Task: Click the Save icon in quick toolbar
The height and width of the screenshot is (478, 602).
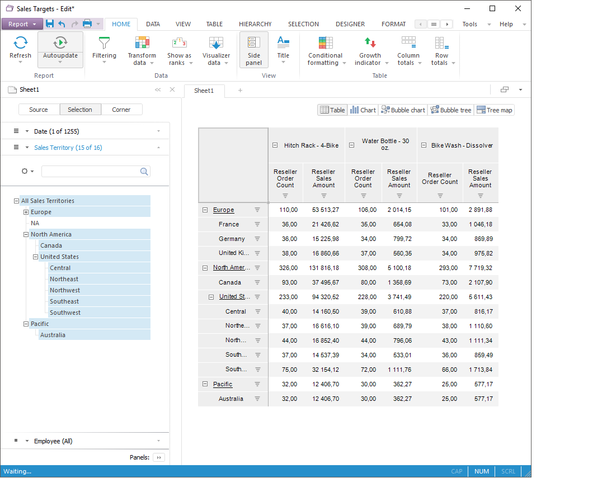Action: [50, 24]
